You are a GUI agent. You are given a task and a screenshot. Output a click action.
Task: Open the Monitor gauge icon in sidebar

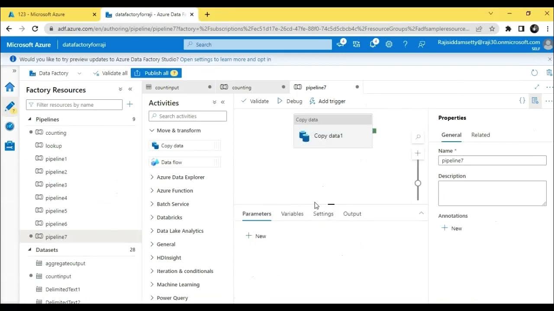coord(10,126)
